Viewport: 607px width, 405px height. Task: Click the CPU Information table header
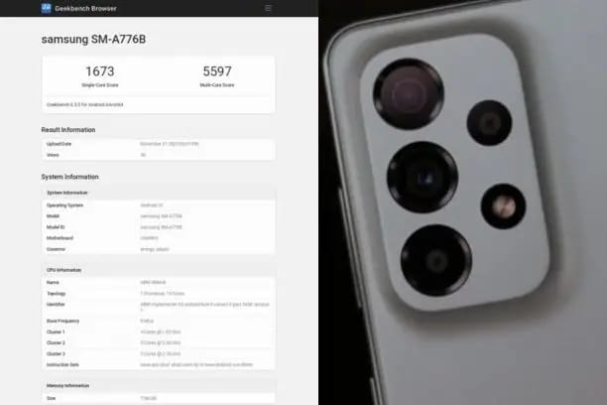pos(159,270)
